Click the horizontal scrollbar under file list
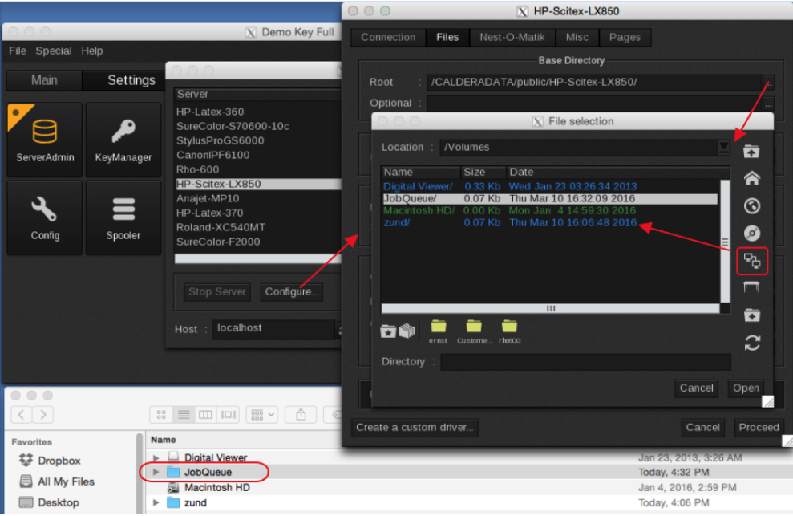The height and width of the screenshot is (516, 793). (550, 308)
